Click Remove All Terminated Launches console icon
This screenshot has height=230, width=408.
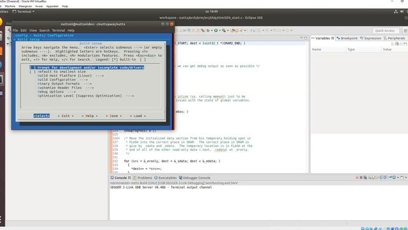click(365, 178)
